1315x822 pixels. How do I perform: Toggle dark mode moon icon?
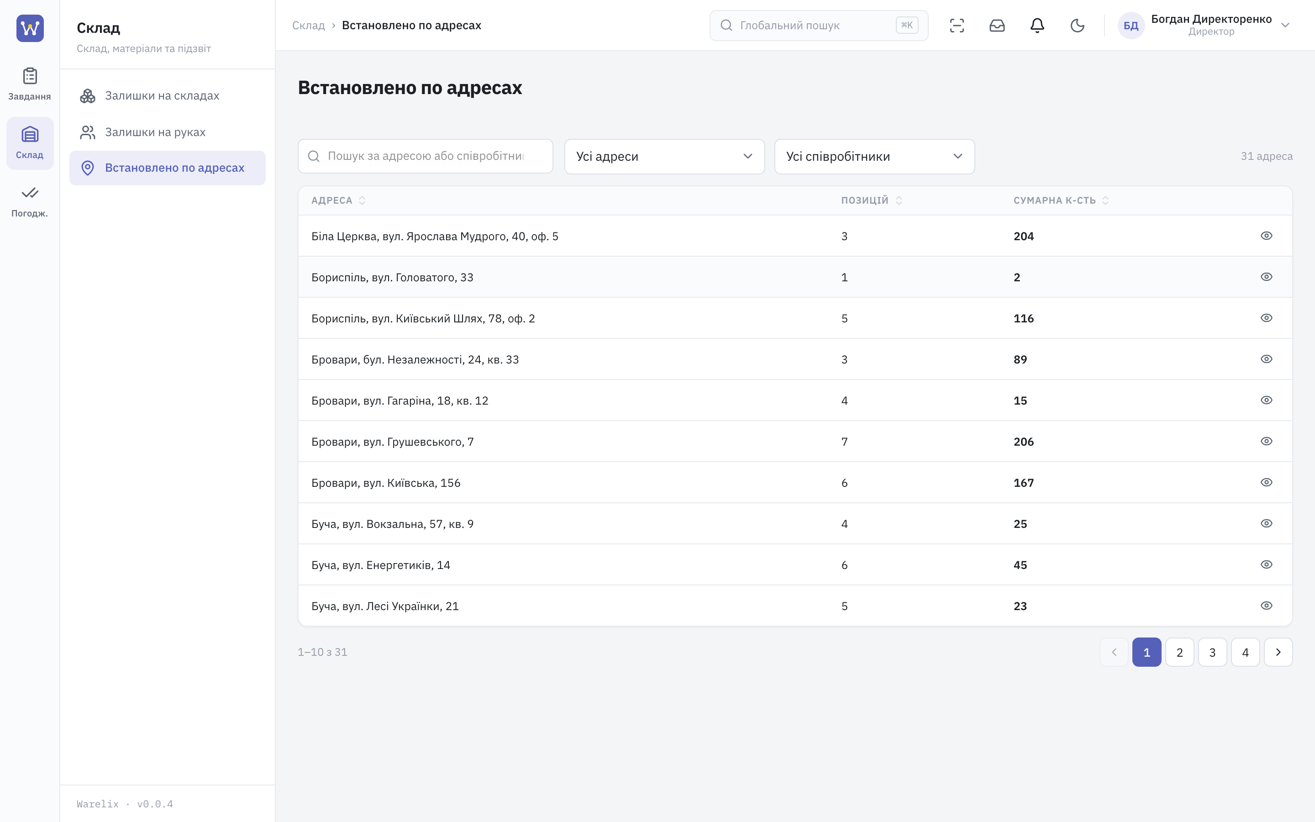1078,26
